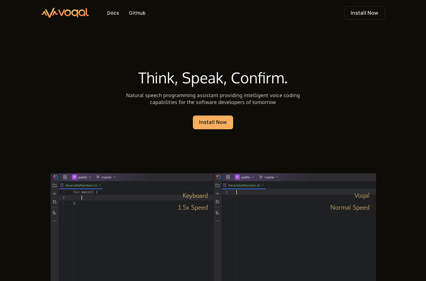This screenshot has height=281, width=426.
Task: Open Commit tool window in Voqal IDE
Action: [x=218, y=194]
